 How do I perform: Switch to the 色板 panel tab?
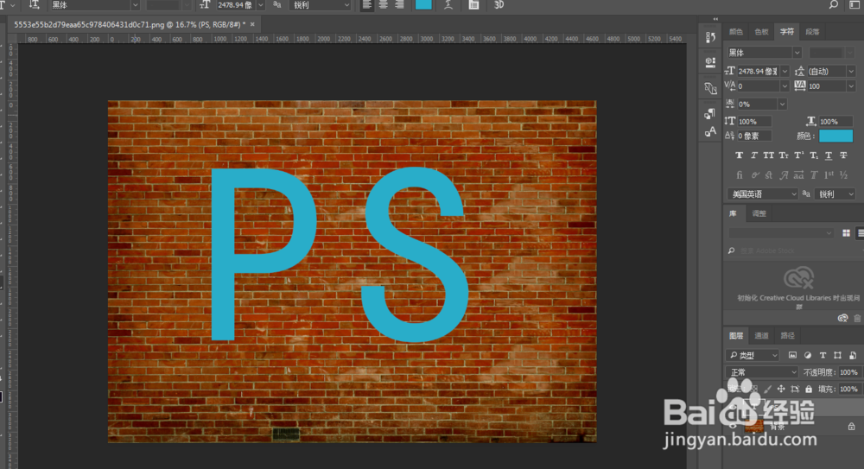tap(761, 32)
